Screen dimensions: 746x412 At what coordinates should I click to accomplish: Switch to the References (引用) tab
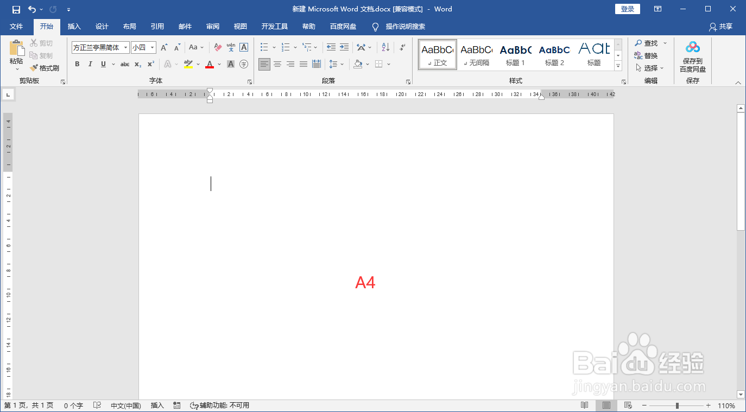tap(157, 27)
